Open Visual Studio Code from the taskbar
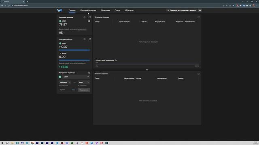259x145 pixels. [x=57, y=143]
